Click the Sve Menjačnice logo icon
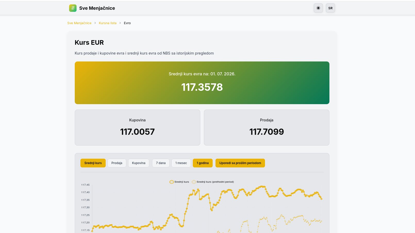 pyautogui.click(x=73, y=8)
